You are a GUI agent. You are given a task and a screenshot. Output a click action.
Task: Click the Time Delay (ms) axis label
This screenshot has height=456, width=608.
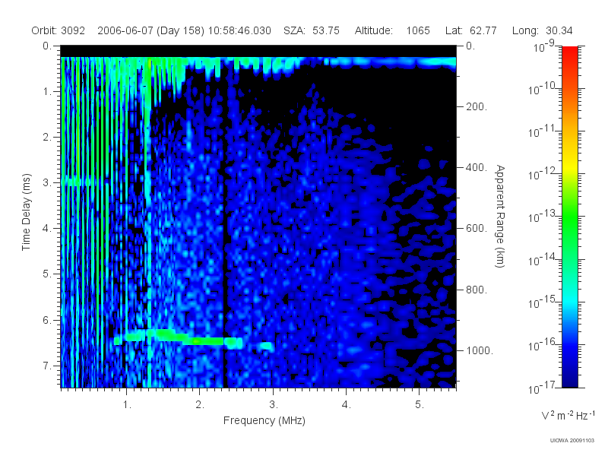tap(26, 212)
